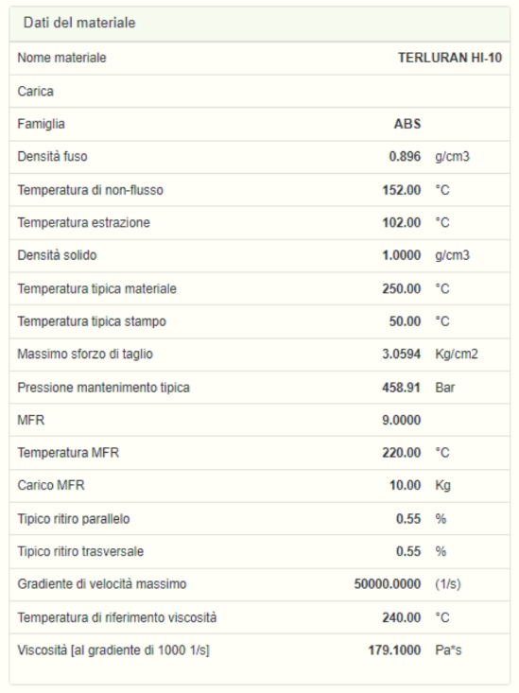Screen dimensions: 519x693
Task: Select Temperatura di riferimento viscosità value 240.00
Action: [402, 617]
